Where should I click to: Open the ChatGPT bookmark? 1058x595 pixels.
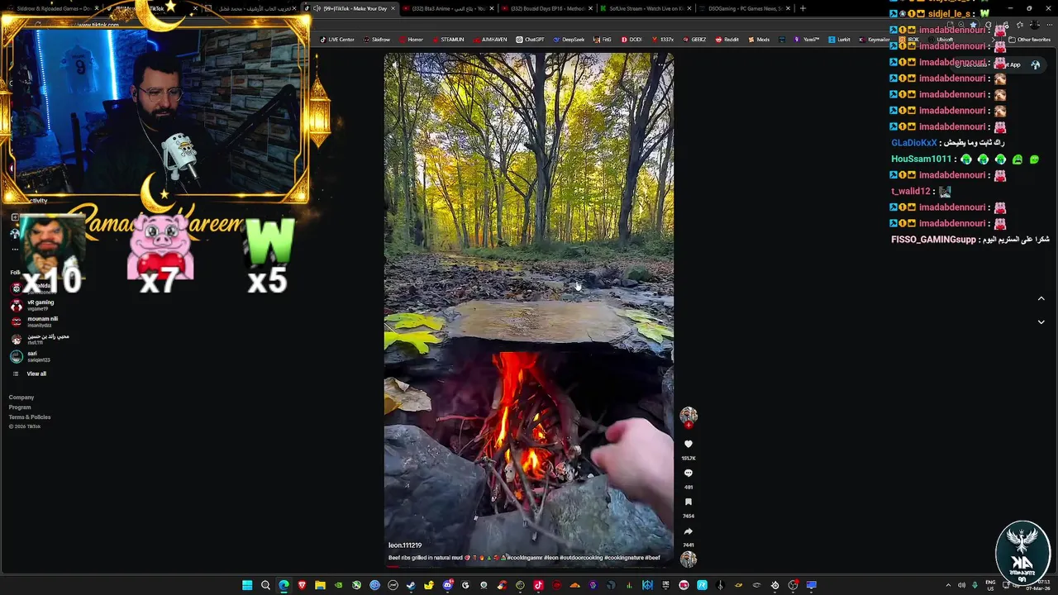[x=530, y=40]
